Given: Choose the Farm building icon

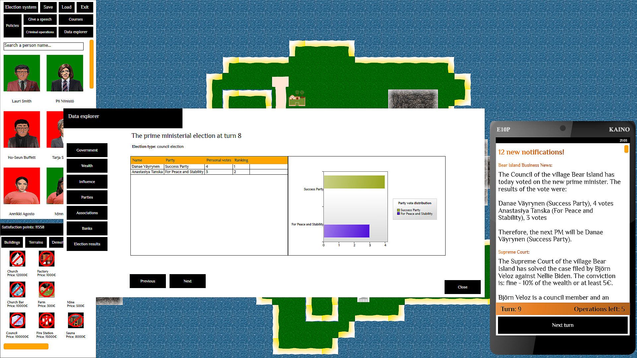Looking at the screenshot, I should tap(46, 290).
